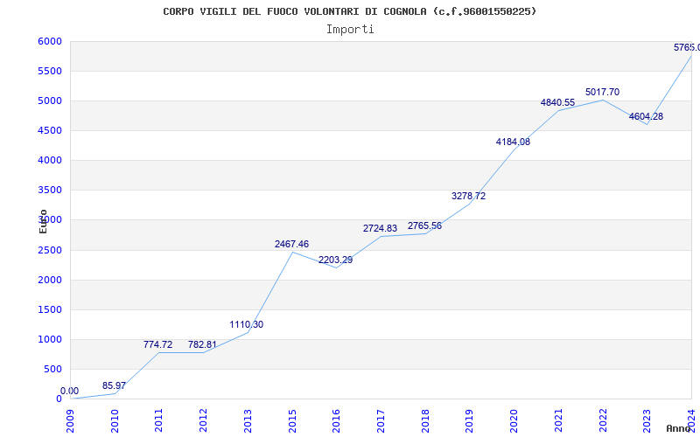Select the year 2023 axis label

[x=647, y=421]
